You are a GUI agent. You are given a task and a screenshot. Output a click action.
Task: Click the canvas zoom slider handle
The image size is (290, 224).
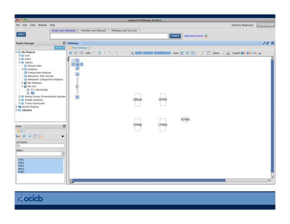77,86
